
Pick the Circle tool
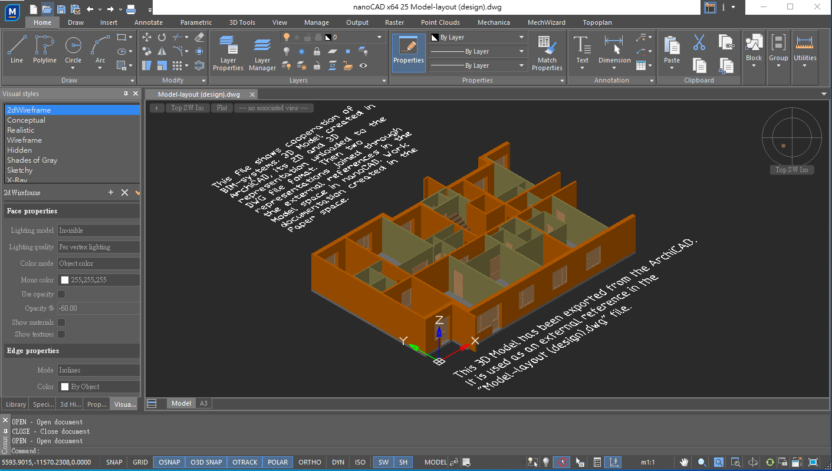tap(73, 50)
